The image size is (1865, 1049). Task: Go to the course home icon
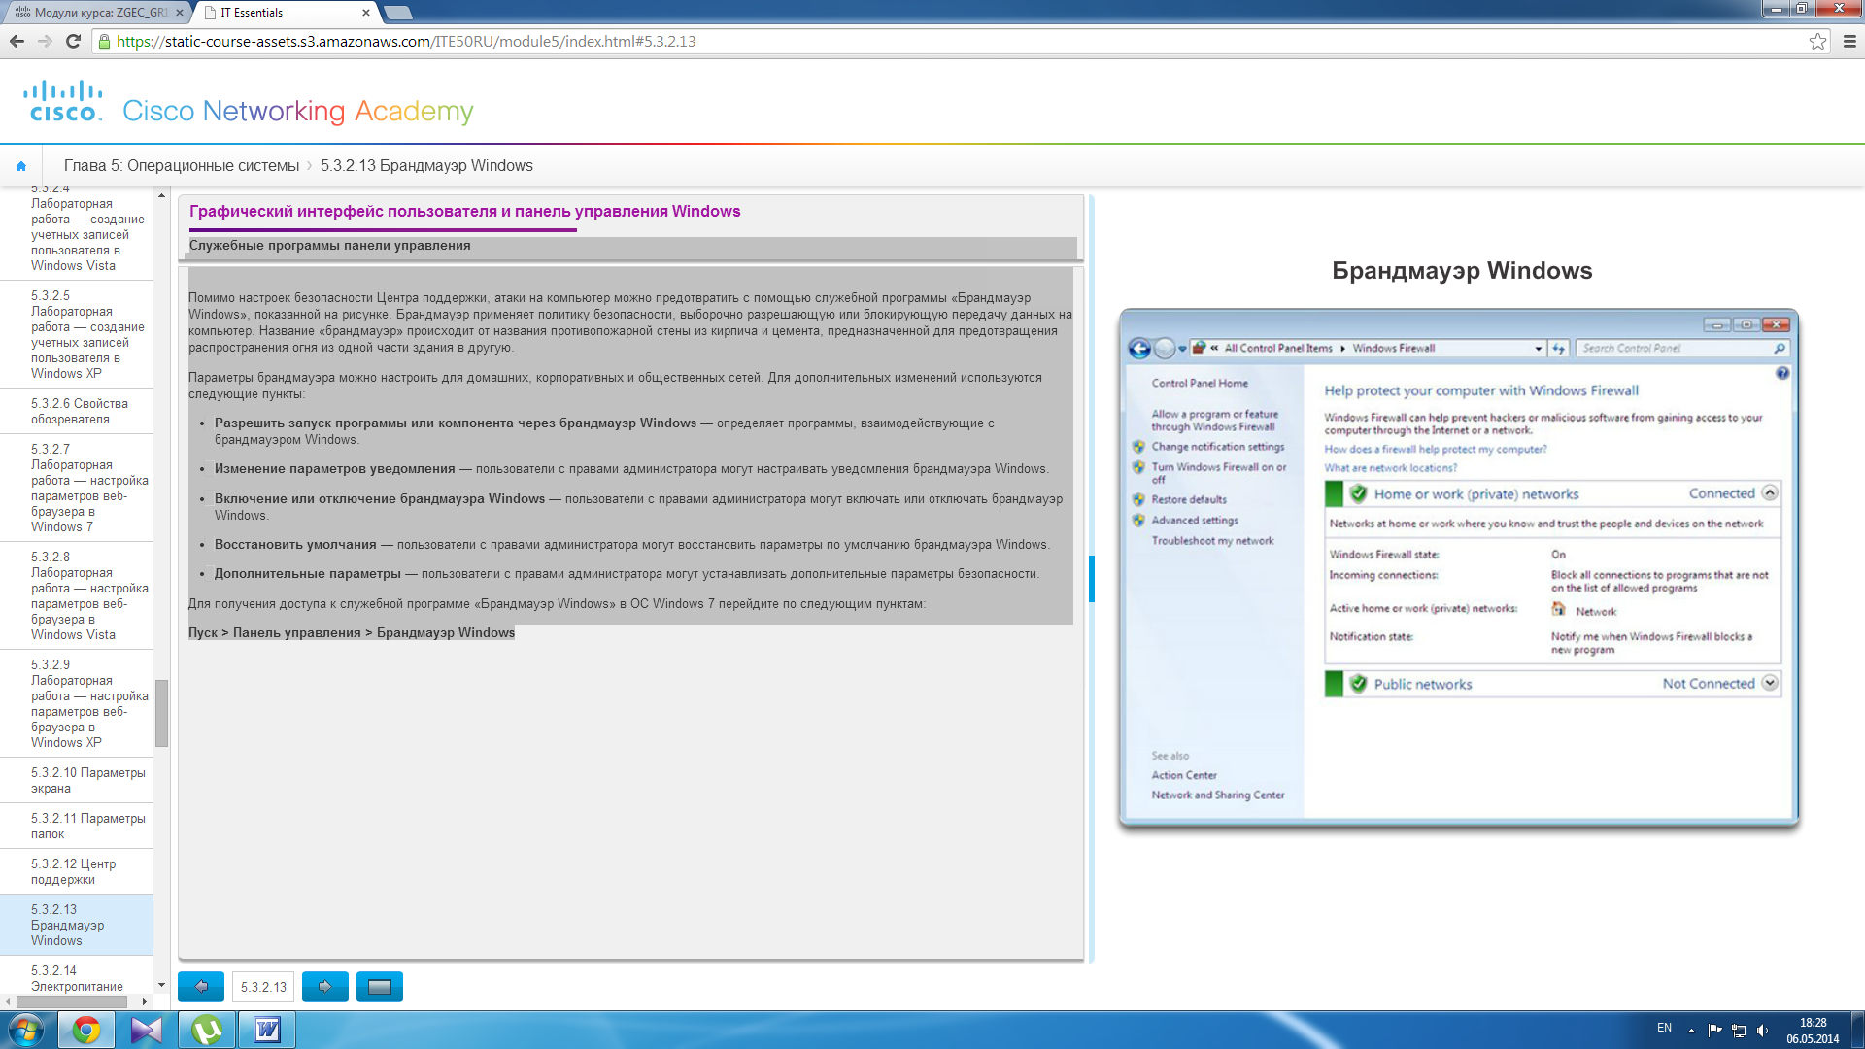click(x=21, y=166)
